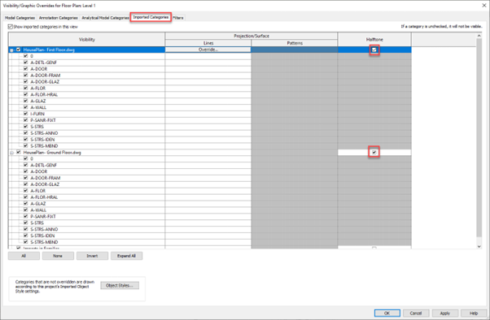Select A-DOOR-GLAZ under Ground Floor.dwg
Screen dimensions: 490x320
pos(45,184)
